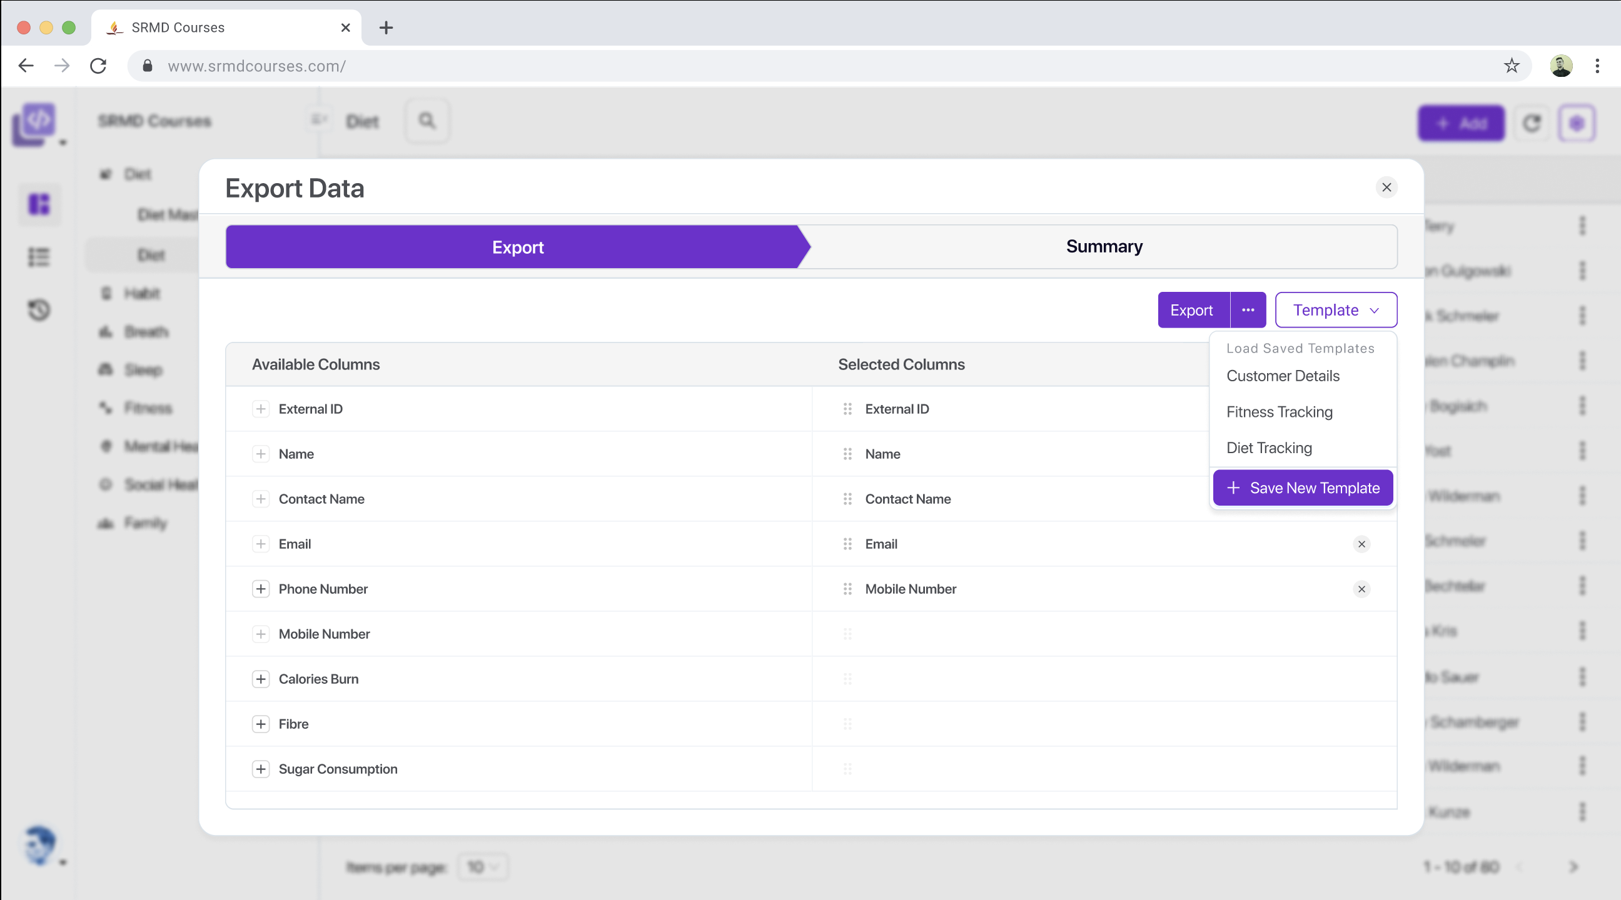Viewport: 1621px width, 900px height.
Task: Select the Export step tab
Action: coord(517,247)
